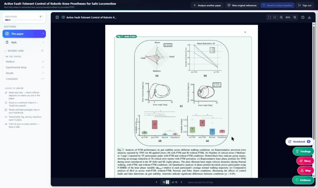Screen dimensions: 318x188
Task: Reset to author baseline
Action: click(x=277, y=5)
